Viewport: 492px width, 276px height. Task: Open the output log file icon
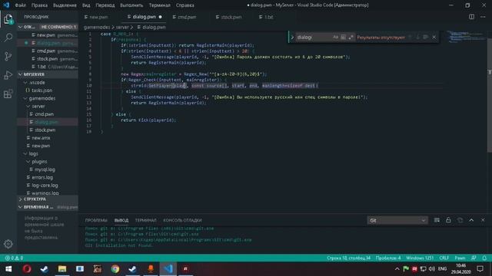pos(460,220)
